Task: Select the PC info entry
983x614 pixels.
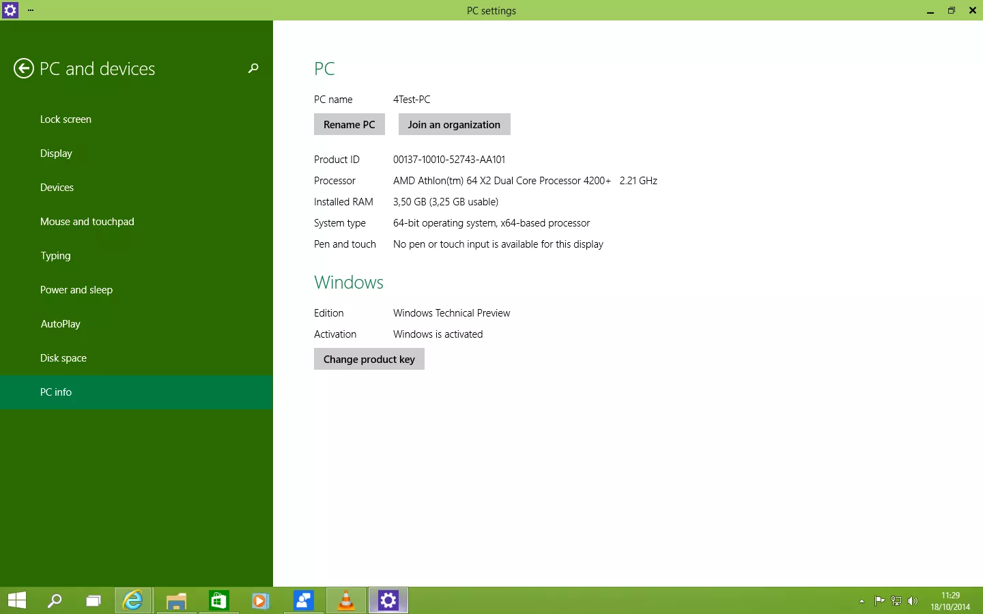Action: 137,392
